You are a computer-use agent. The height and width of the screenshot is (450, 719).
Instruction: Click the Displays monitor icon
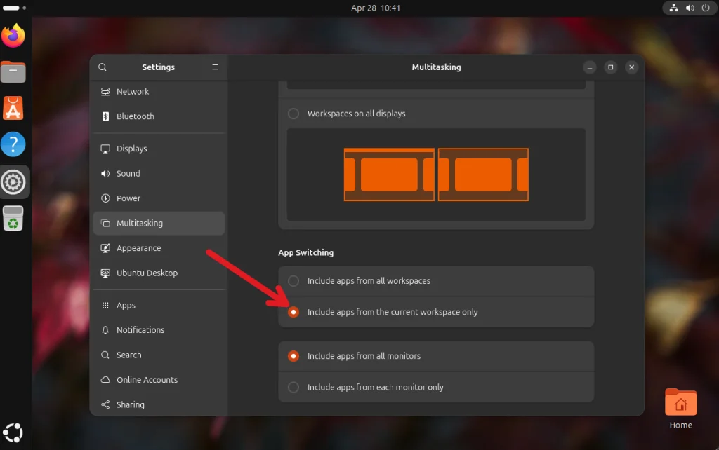tap(105, 149)
